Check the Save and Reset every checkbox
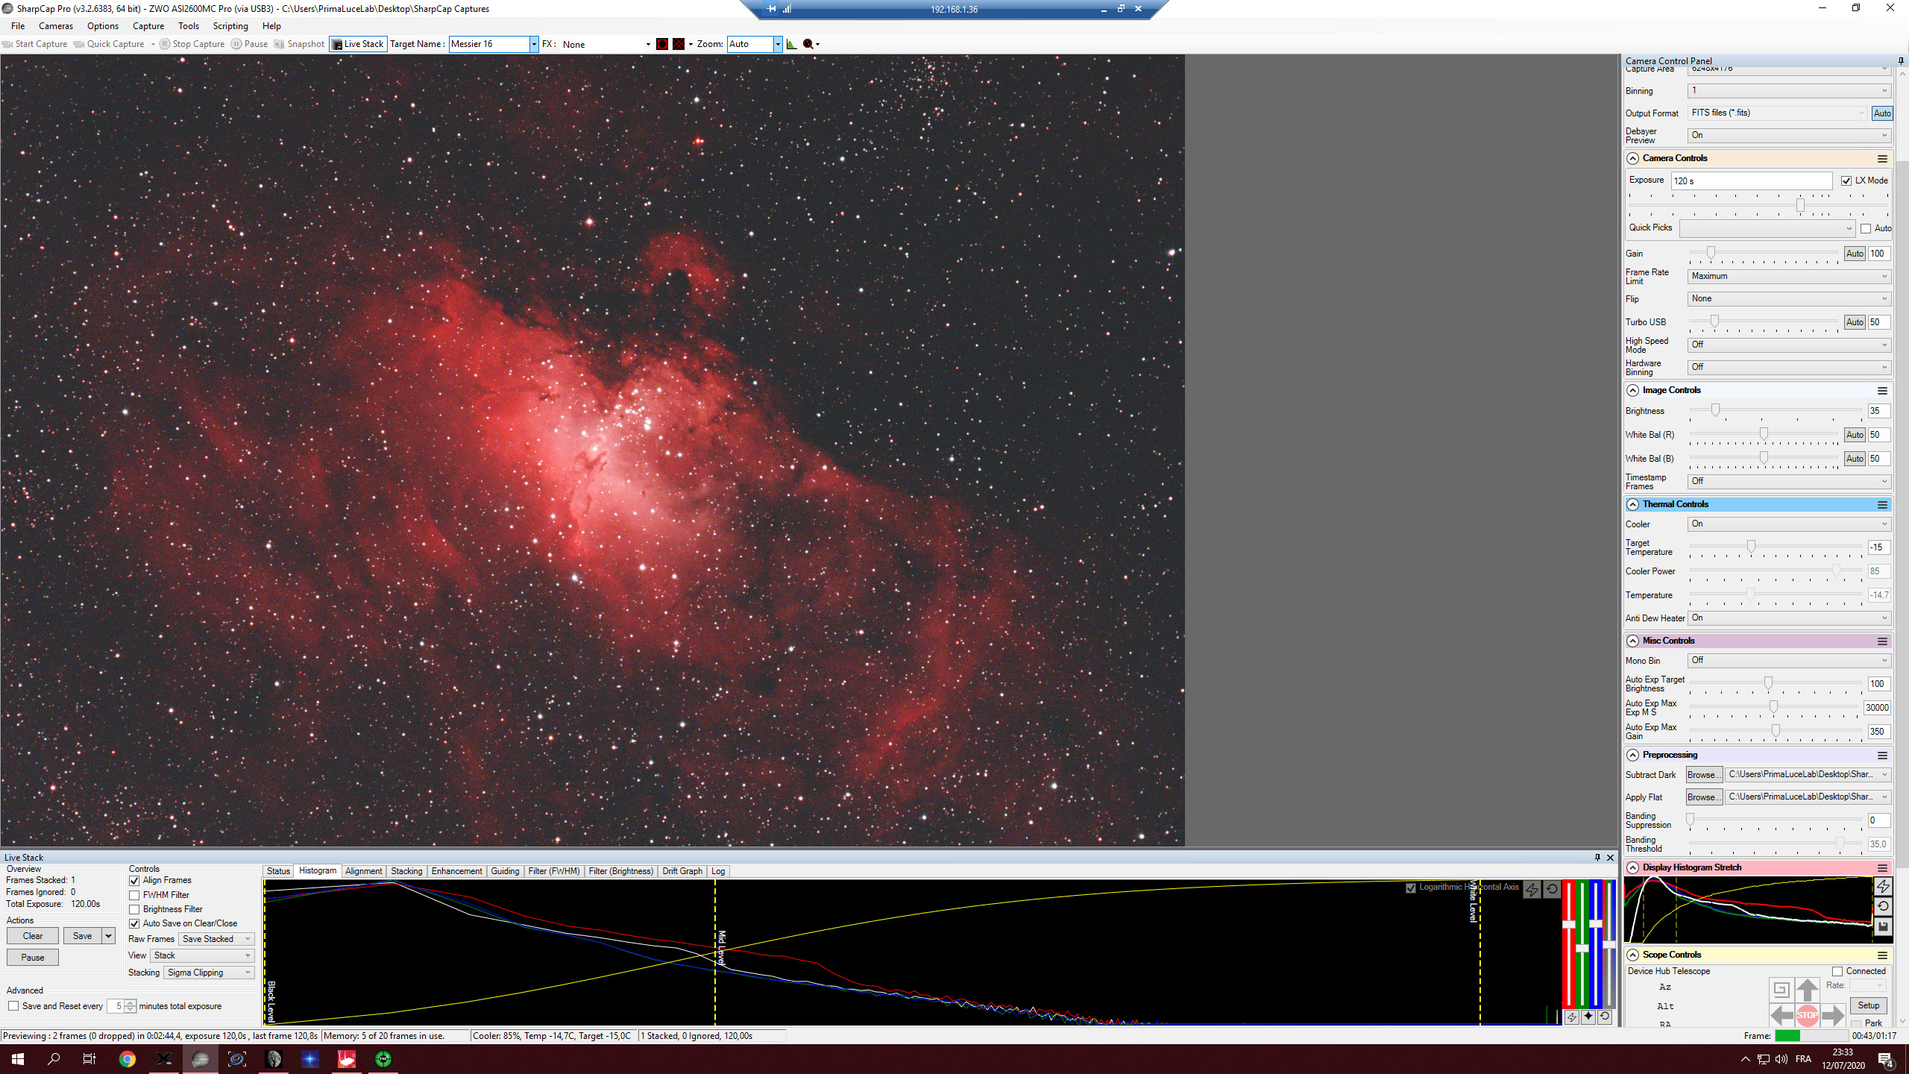1909x1074 pixels. pos(13,1006)
